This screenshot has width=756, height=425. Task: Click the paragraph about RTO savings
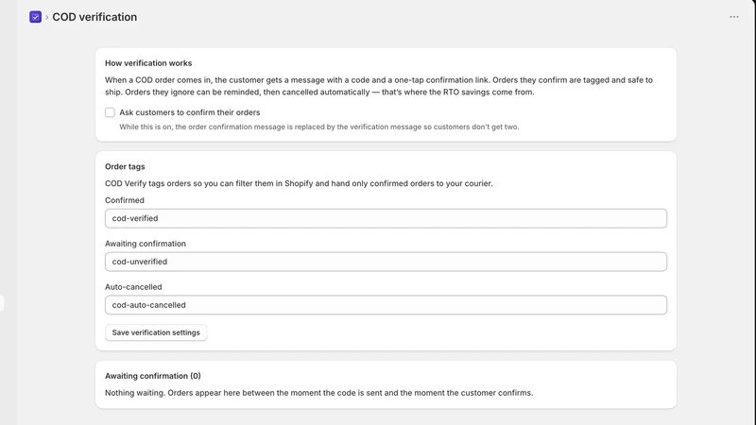click(x=379, y=86)
